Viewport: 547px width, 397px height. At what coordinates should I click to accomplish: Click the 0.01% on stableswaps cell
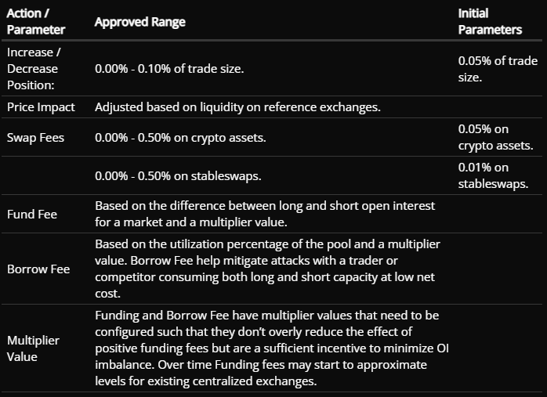(493, 175)
